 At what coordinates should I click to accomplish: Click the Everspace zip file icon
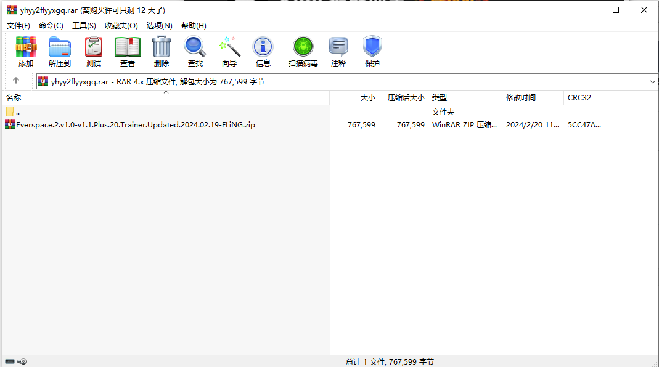10,124
